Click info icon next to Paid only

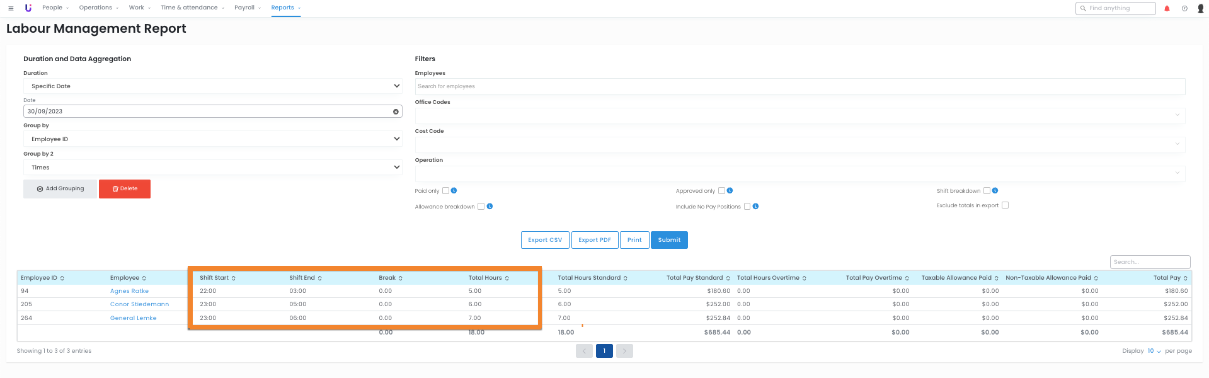coord(454,191)
